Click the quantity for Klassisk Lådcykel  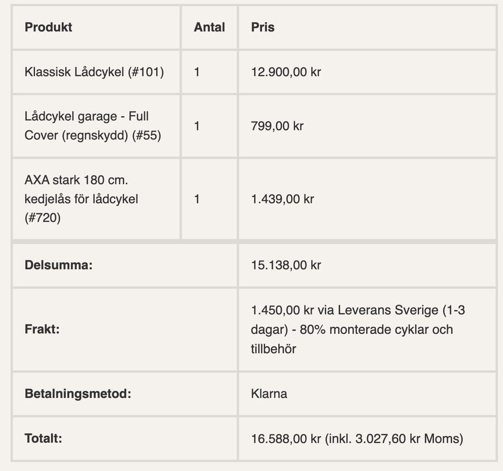(x=197, y=72)
